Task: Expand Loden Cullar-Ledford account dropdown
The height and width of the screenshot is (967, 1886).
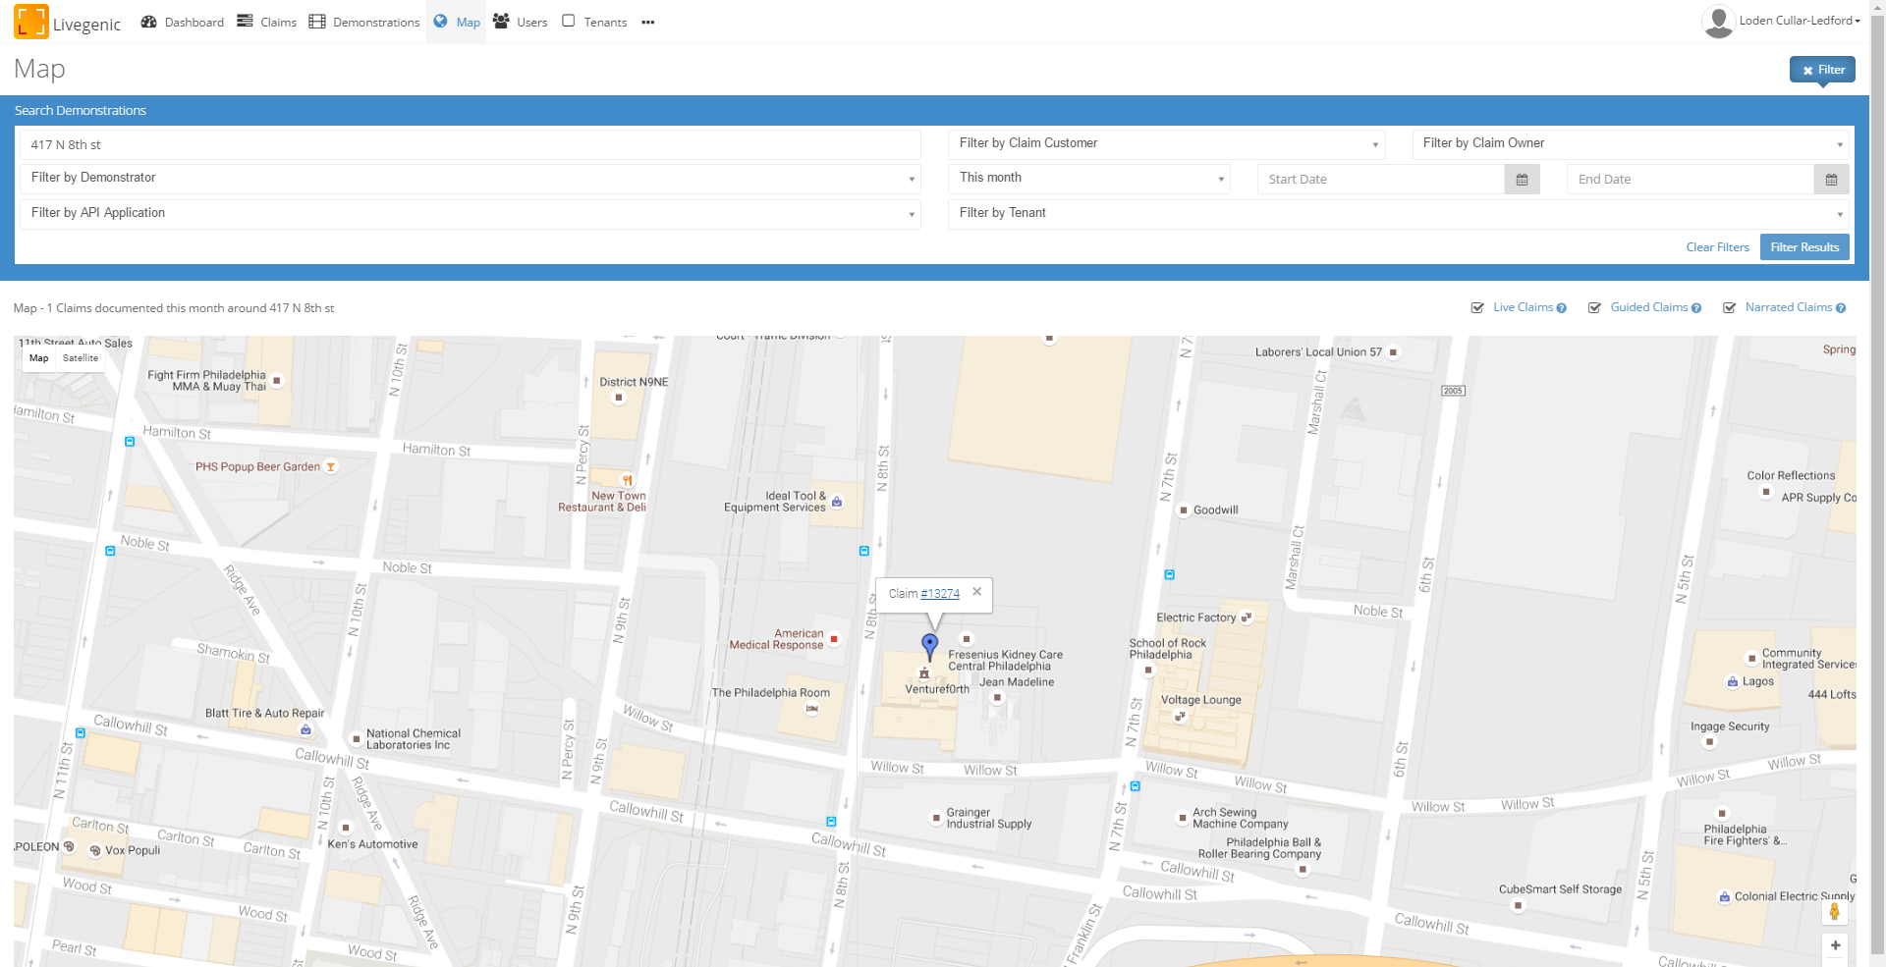Action: pos(1800,21)
